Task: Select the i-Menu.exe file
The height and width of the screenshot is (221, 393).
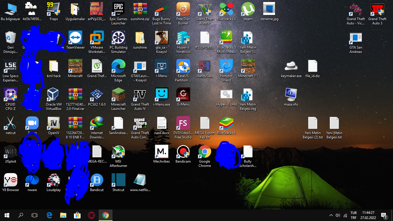Action: pyautogui.click(x=162, y=98)
